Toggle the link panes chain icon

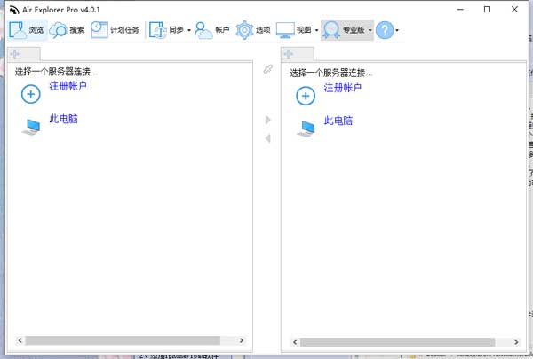point(267,70)
